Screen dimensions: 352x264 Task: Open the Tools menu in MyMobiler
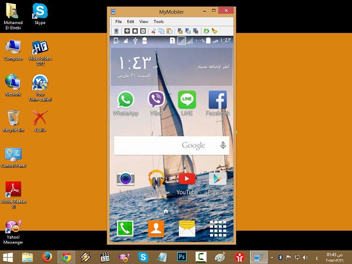coord(158,22)
